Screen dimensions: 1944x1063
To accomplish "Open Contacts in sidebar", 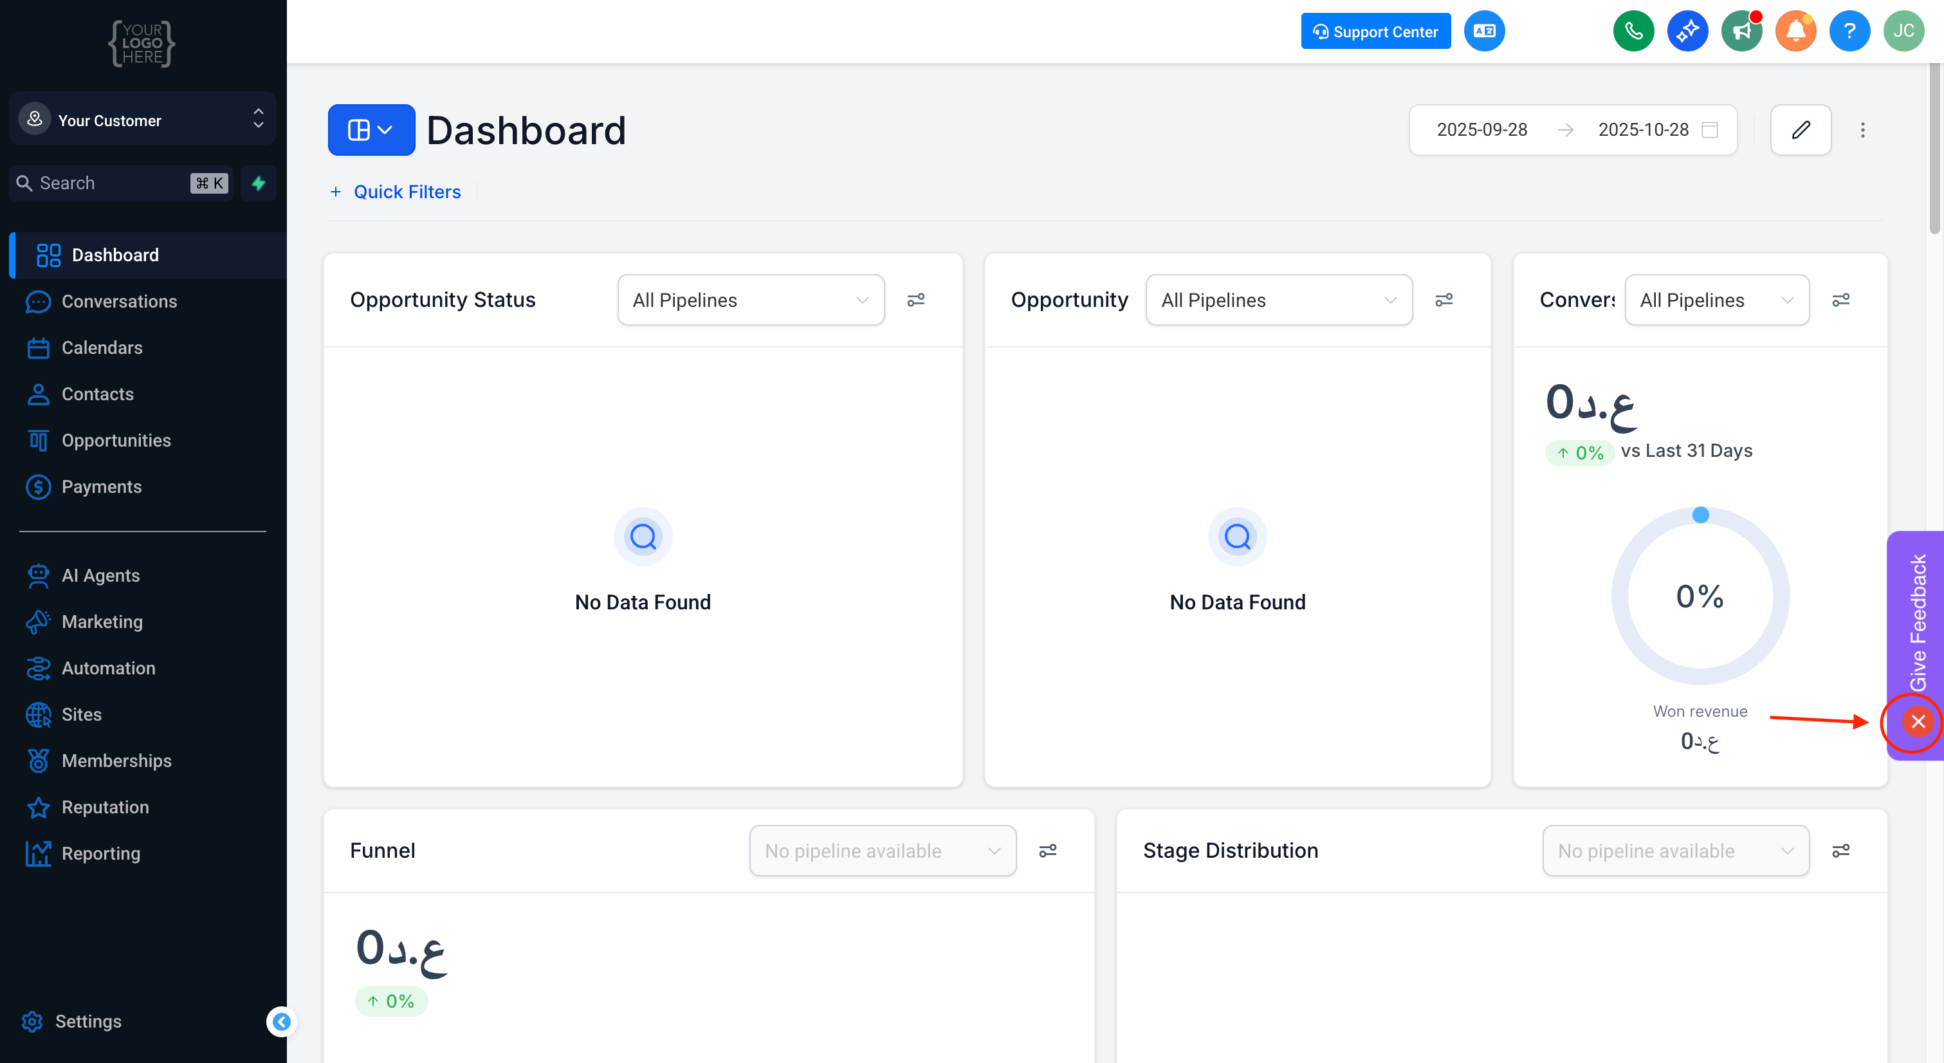I will click(x=97, y=394).
